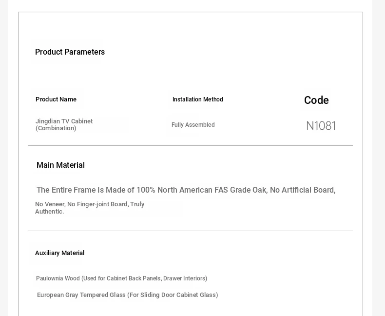Click the Installation Method label
Image resolution: width=385 pixels, height=316 pixels.
click(198, 99)
